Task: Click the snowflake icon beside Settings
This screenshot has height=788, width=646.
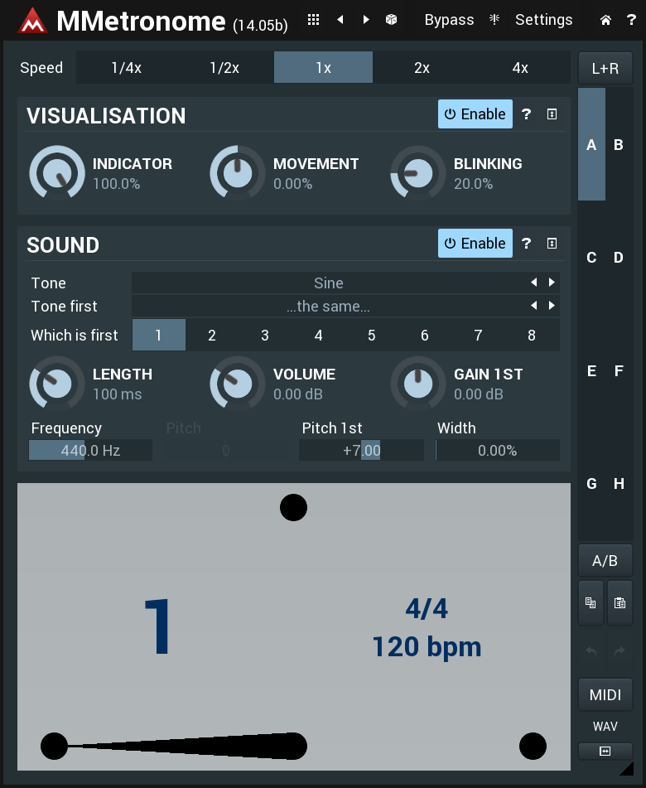Action: [494, 20]
